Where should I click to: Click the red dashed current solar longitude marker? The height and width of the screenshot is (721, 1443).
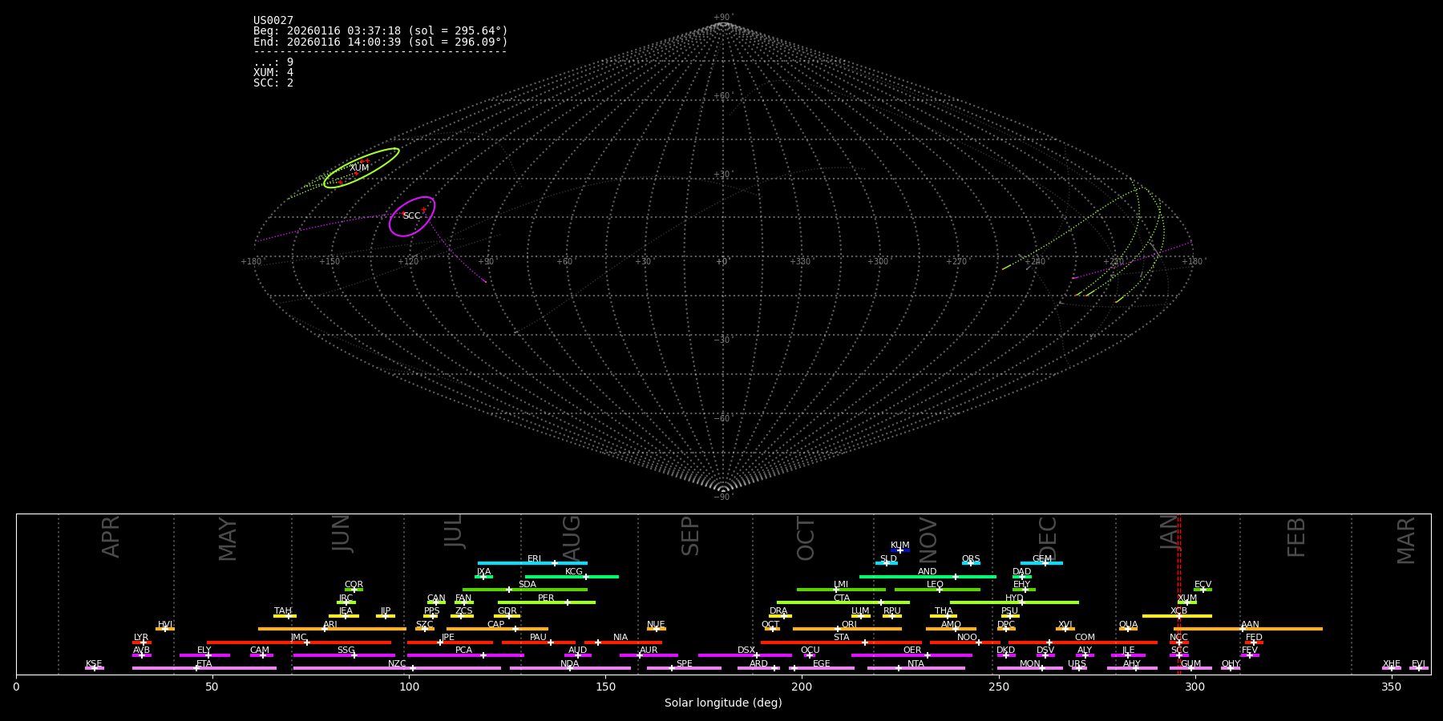(1179, 594)
